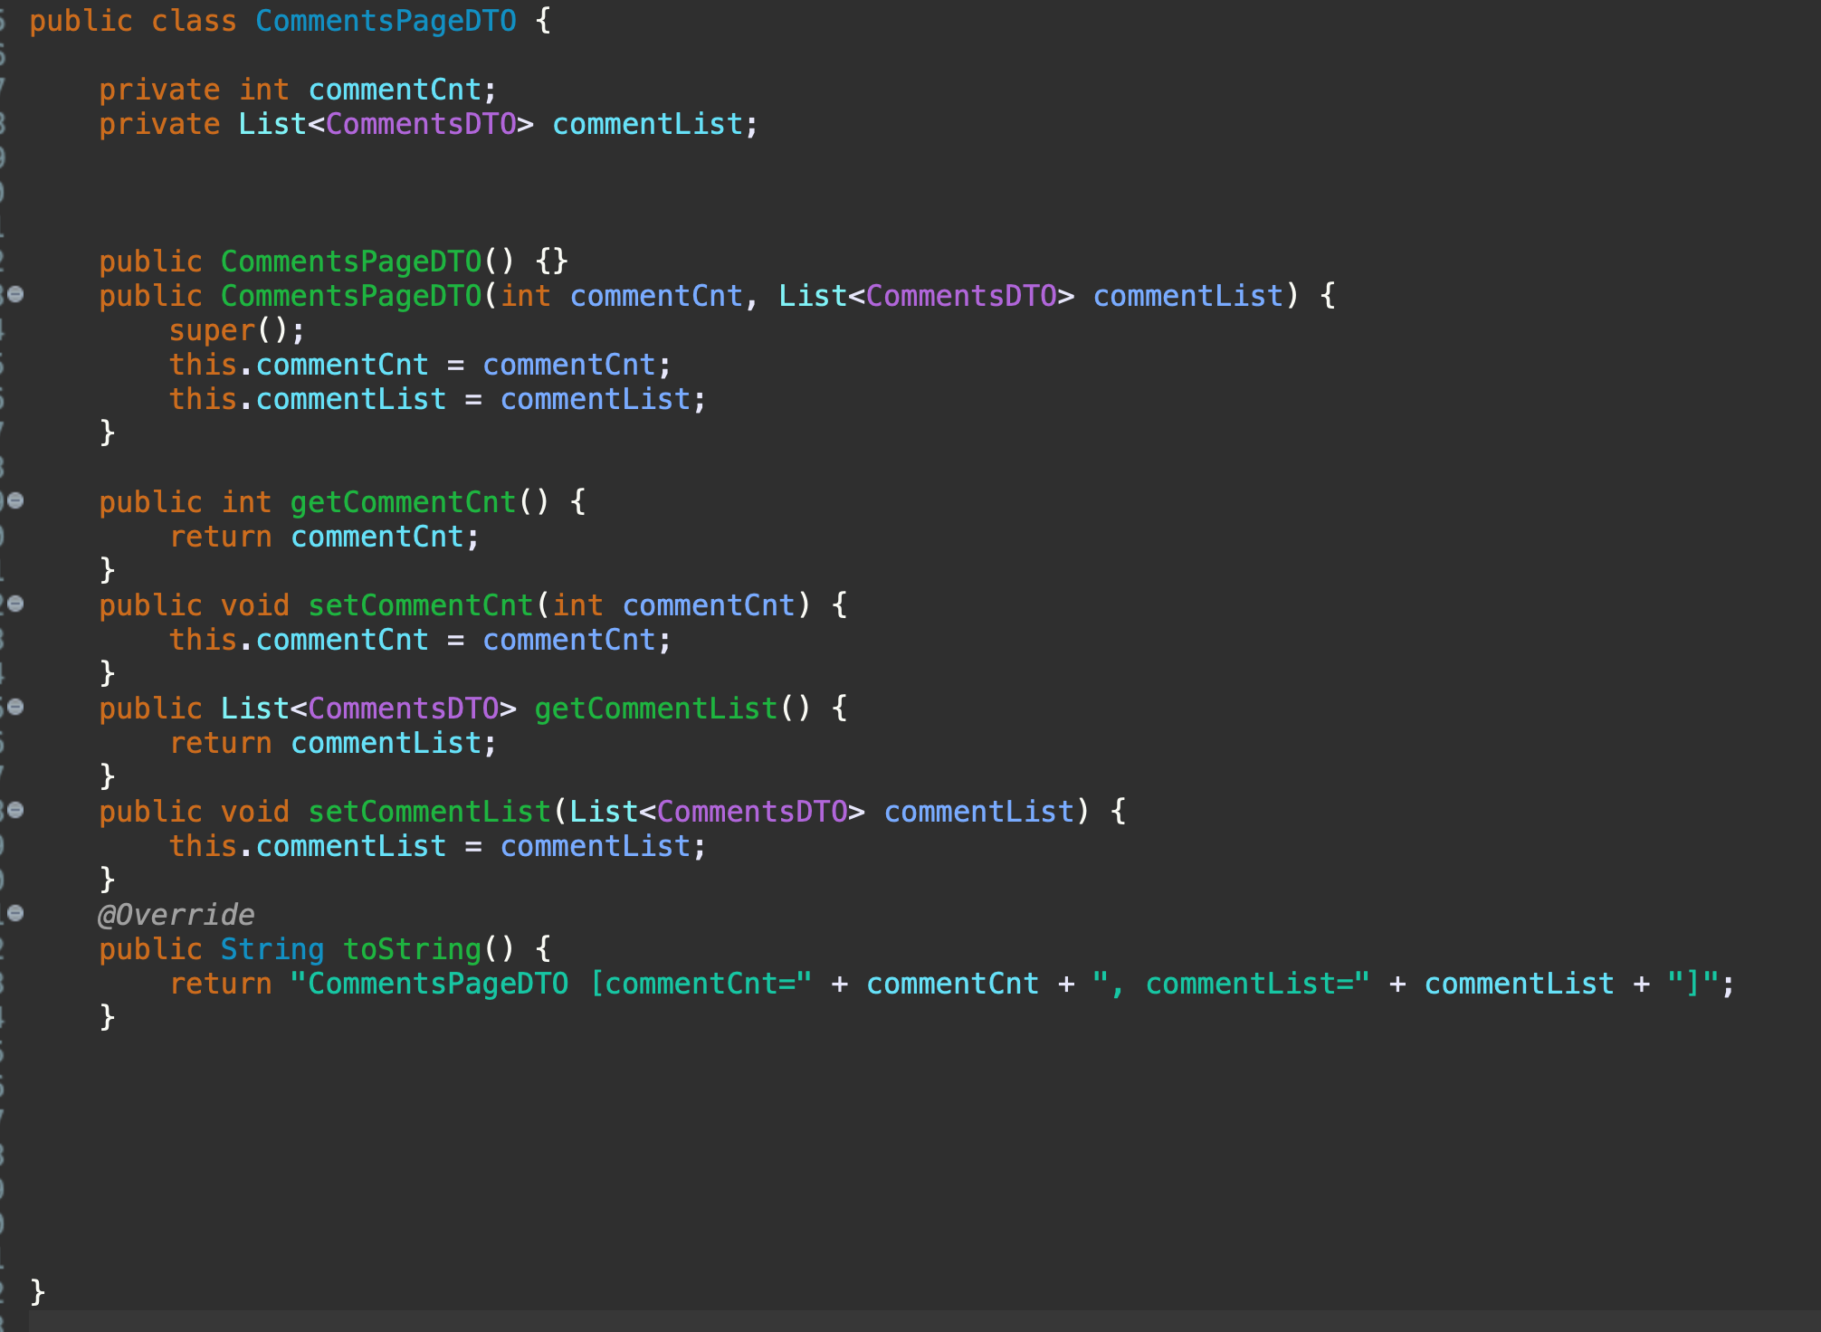The image size is (1821, 1332).
Task: Collapse the @Override toString method fold
Action: (x=15, y=913)
